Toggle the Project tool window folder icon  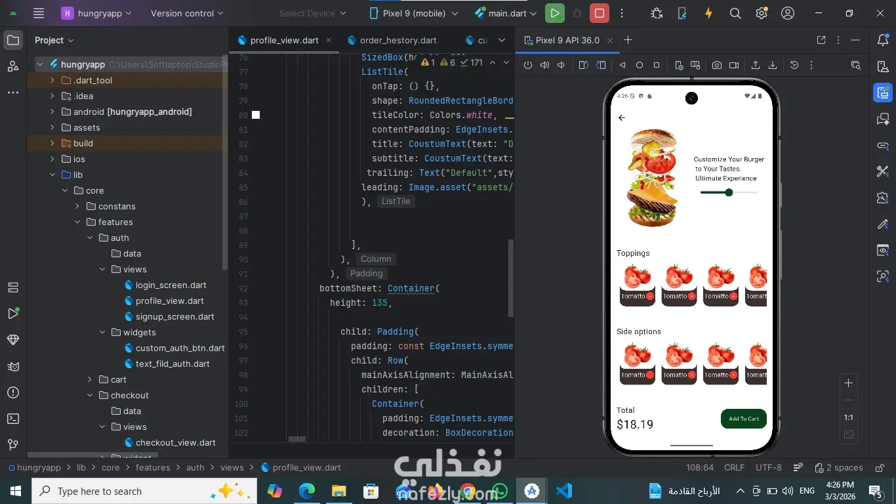pyautogui.click(x=13, y=40)
